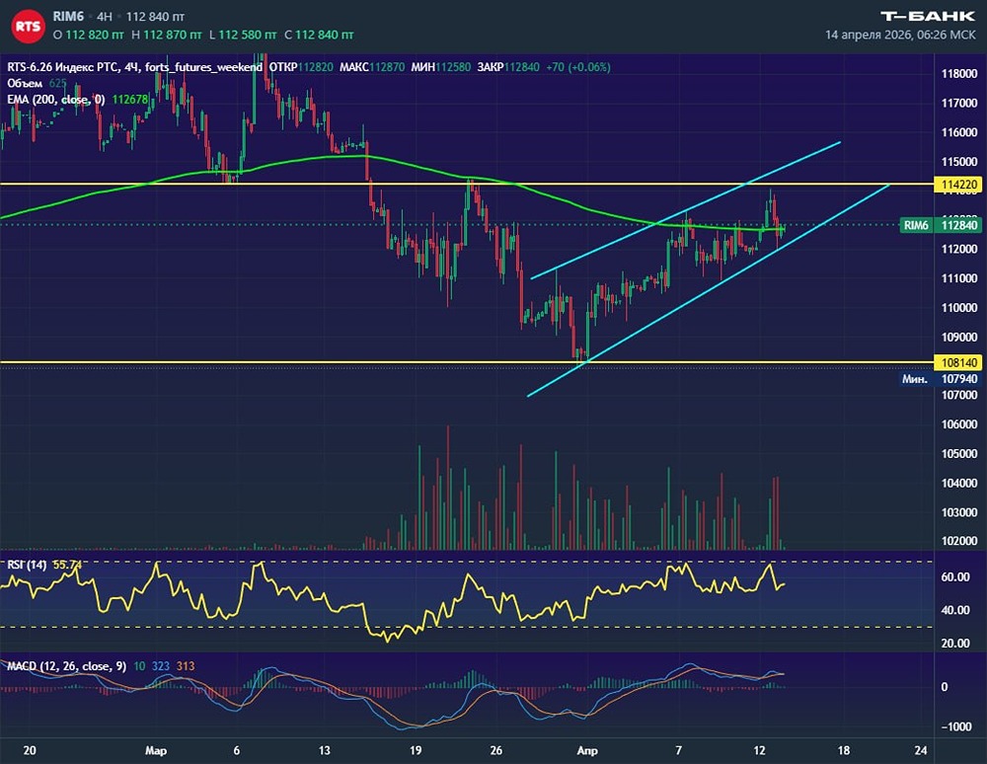Click the date 14 апреля 2026, 06:26 МСК

coord(900,35)
